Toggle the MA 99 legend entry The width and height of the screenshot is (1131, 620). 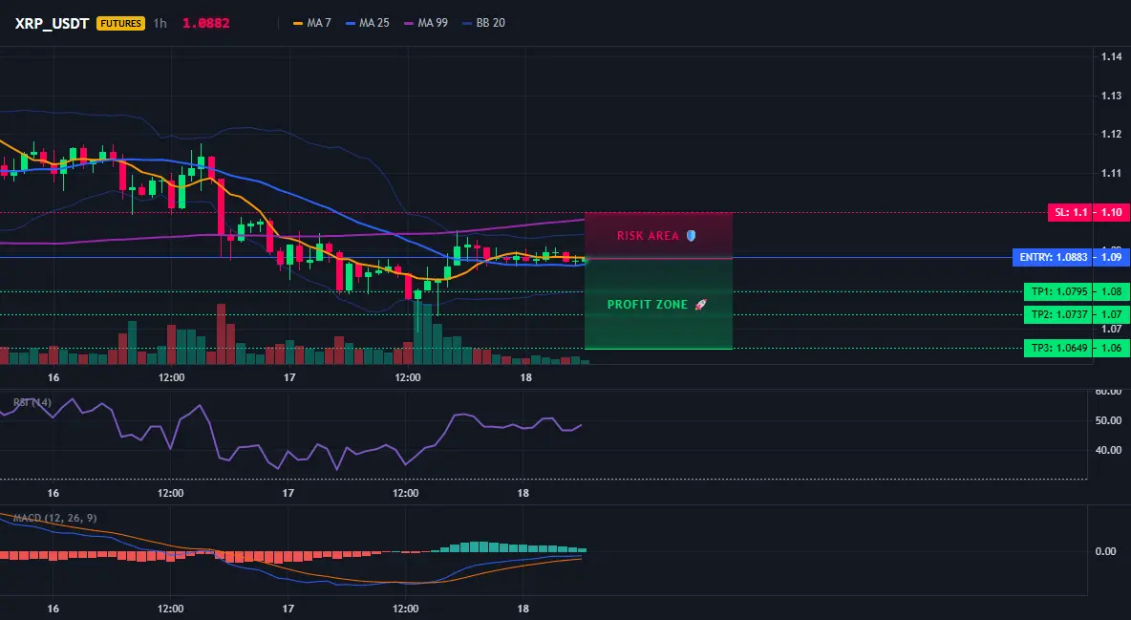coord(426,23)
